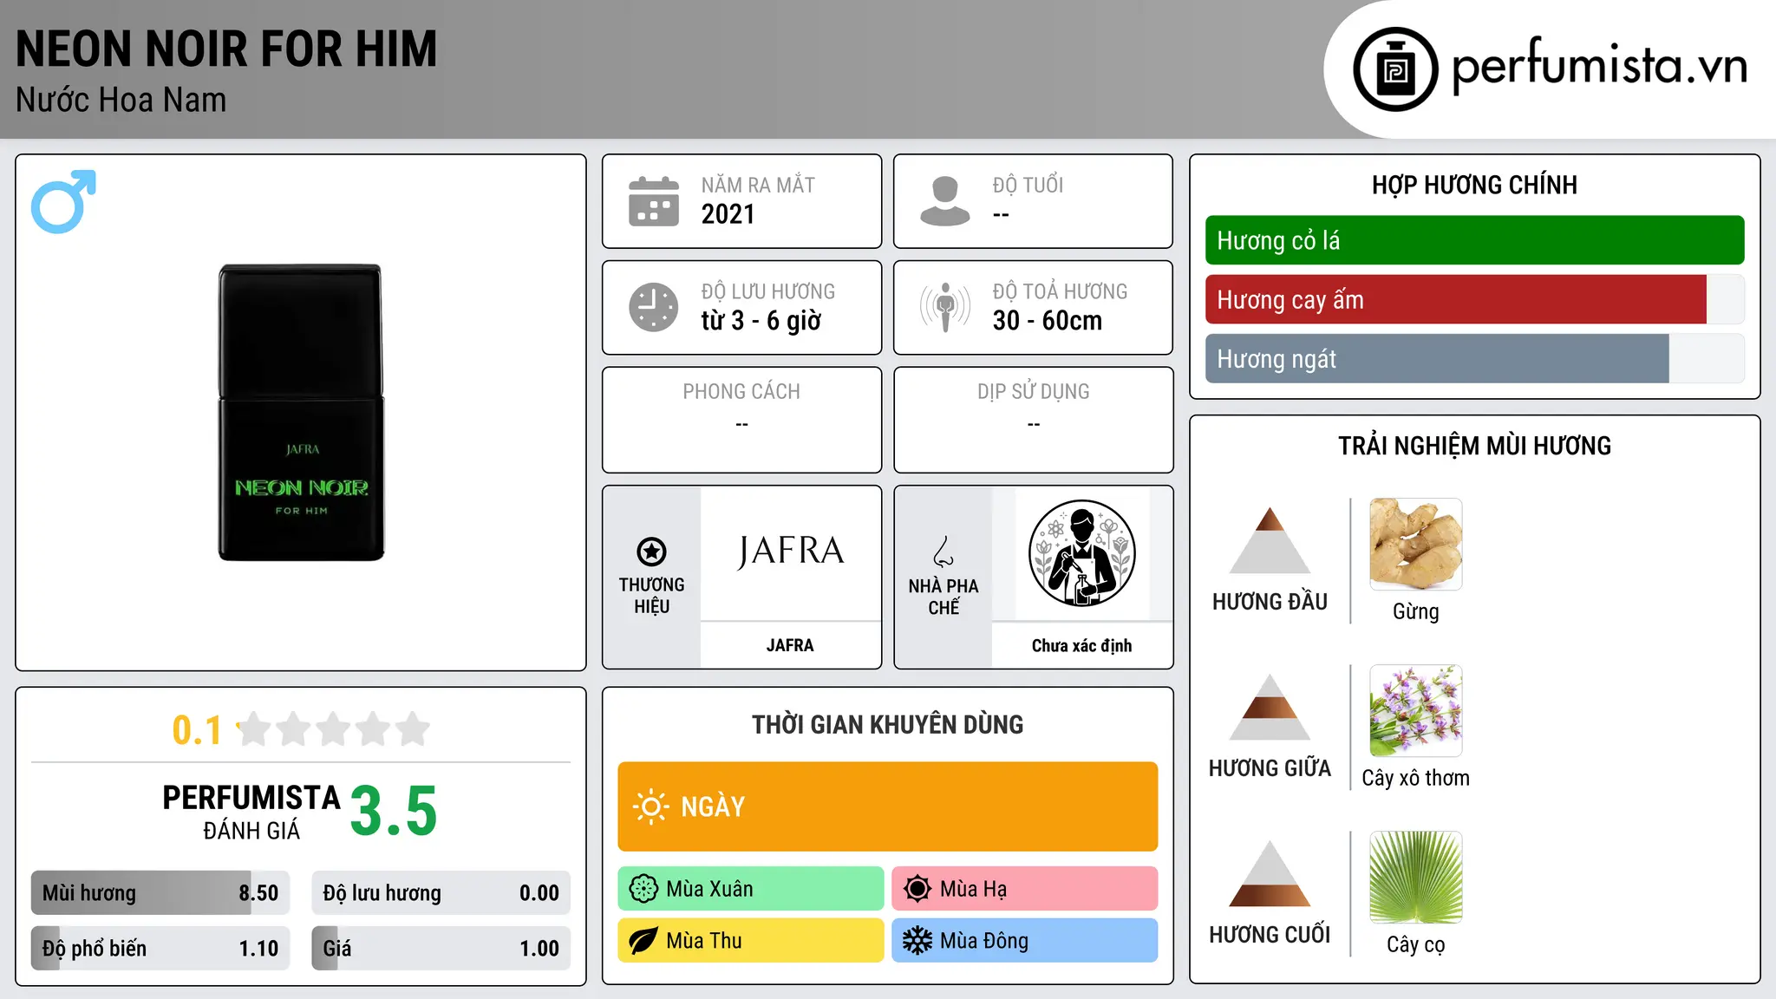Click the Perfumista đánh giá label
Viewport: 1776px width, 999px height.
(x=251, y=812)
